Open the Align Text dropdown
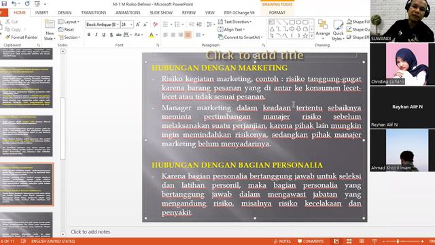The width and height of the screenshot is (435, 245). (x=231, y=29)
